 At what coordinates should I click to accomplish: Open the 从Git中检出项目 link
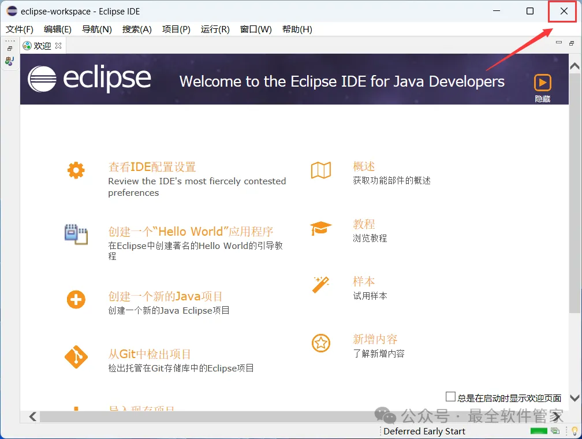coord(149,354)
